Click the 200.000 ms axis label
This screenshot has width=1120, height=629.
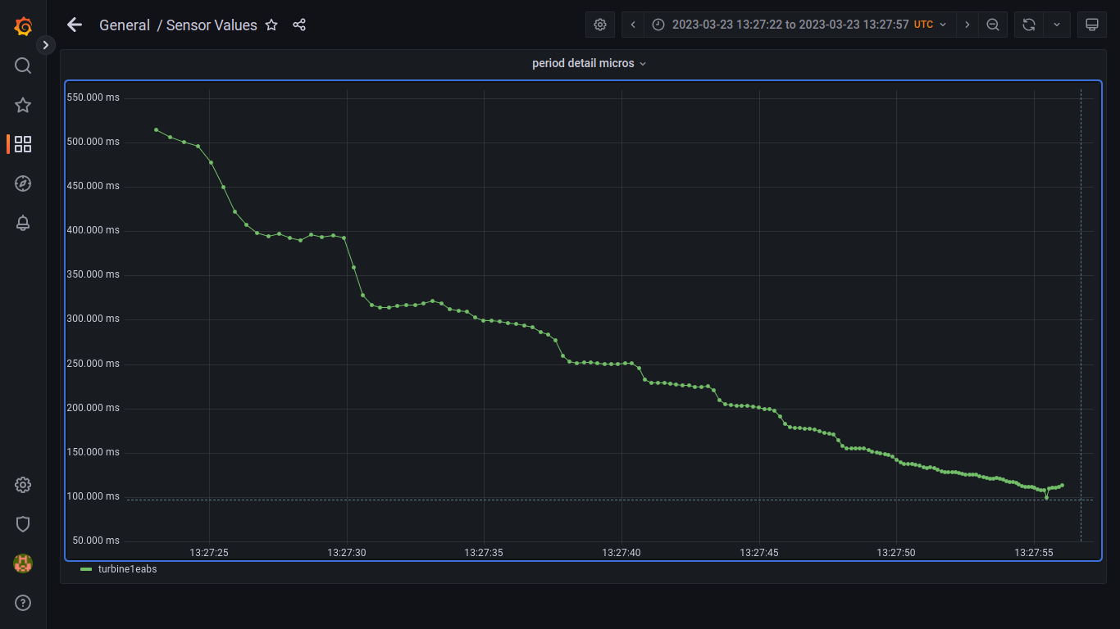(x=93, y=408)
